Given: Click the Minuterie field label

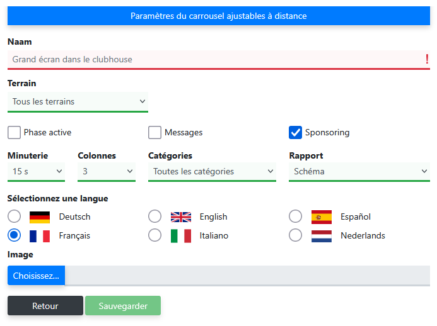Looking at the screenshot, I should (28, 156).
